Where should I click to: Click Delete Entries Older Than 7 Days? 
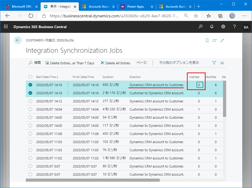pos(70,63)
